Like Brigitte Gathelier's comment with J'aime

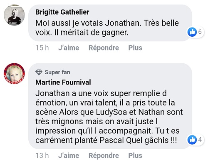coord(69,48)
